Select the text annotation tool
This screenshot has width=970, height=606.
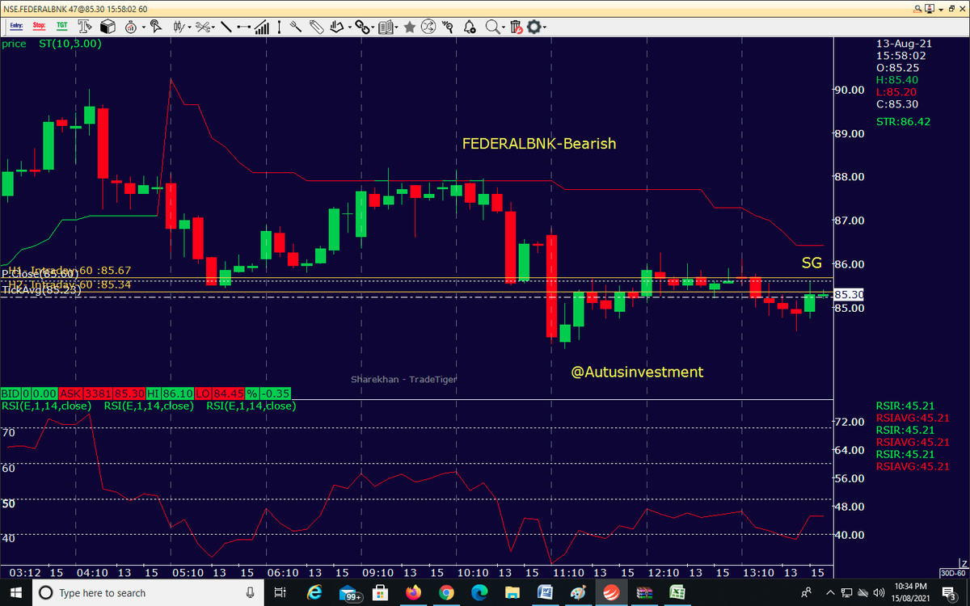85,27
